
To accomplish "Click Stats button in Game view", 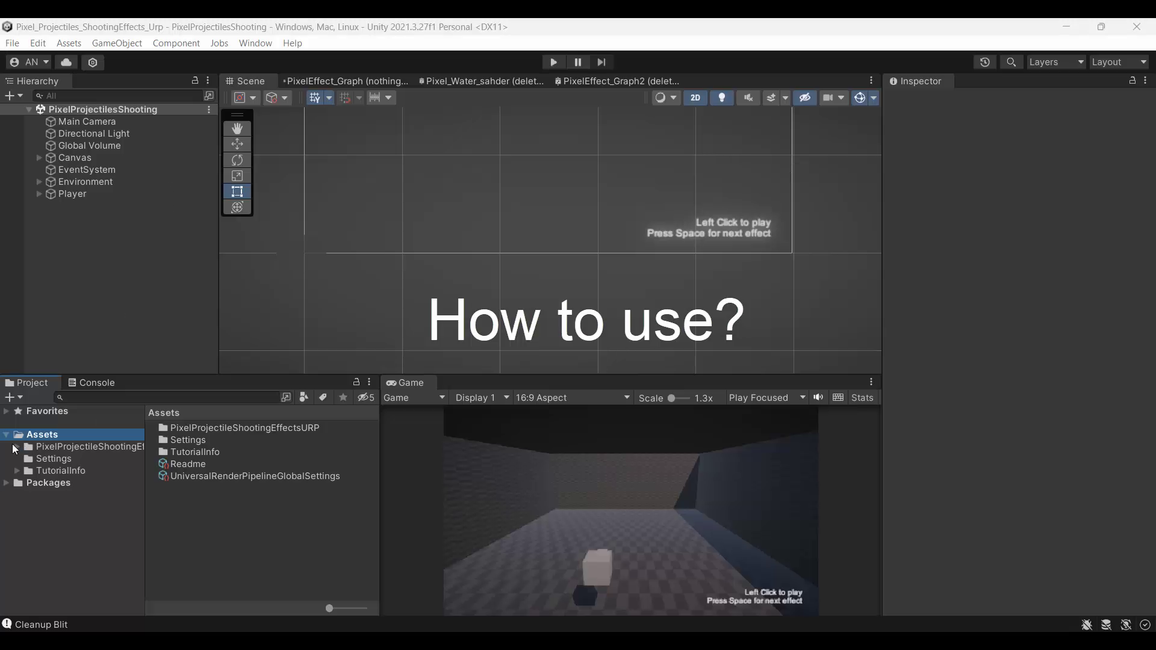I will tap(862, 398).
